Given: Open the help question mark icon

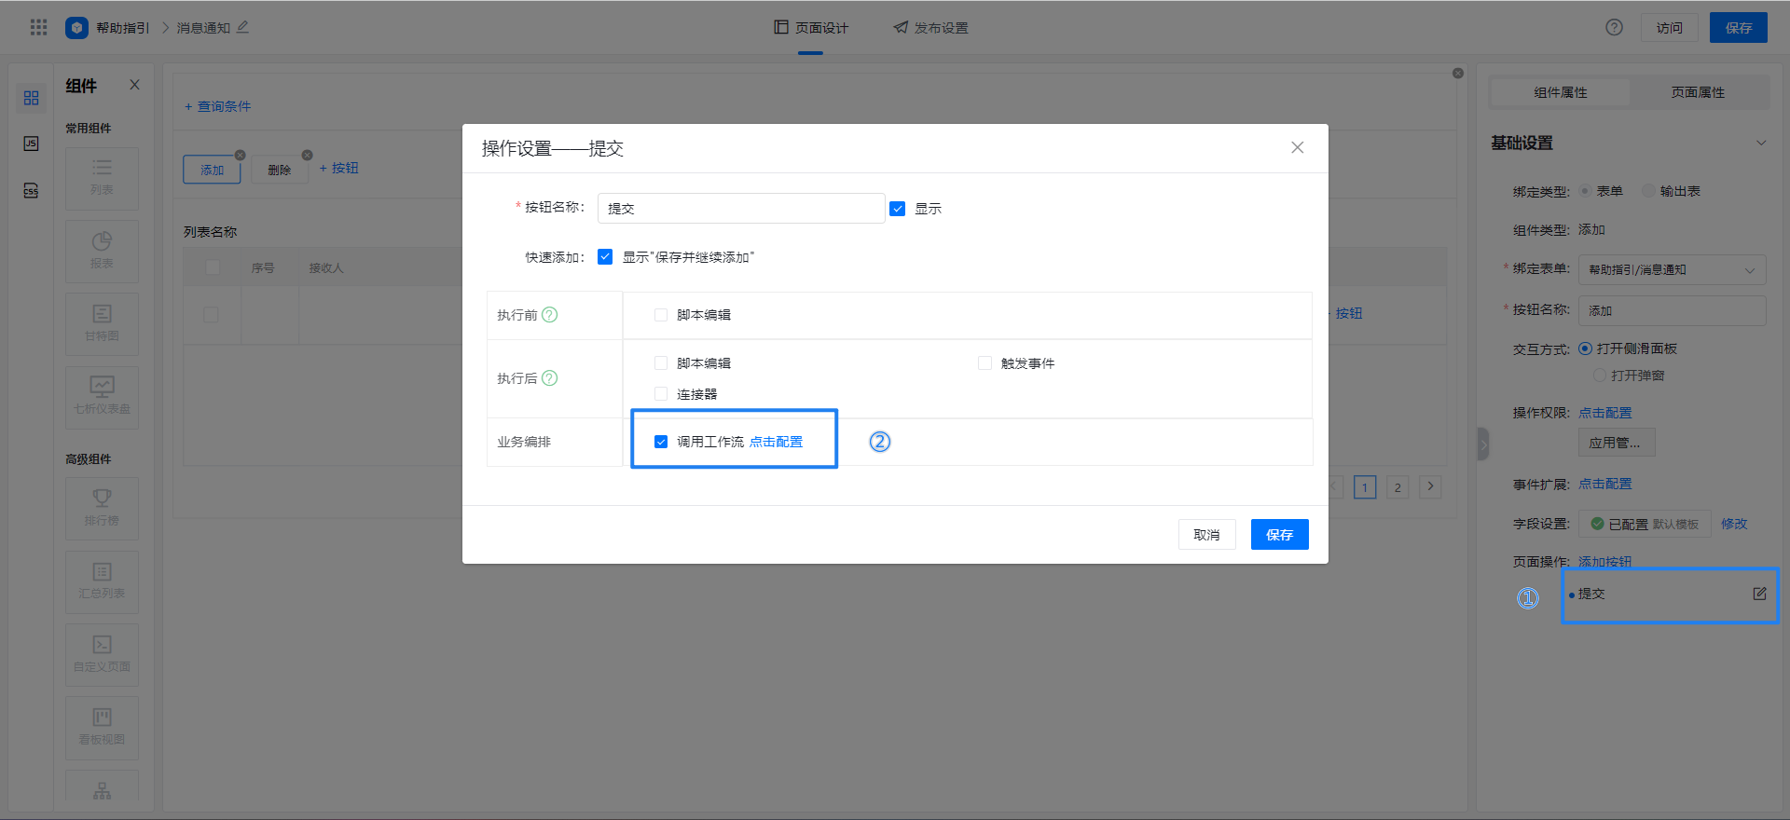Looking at the screenshot, I should click(1614, 27).
